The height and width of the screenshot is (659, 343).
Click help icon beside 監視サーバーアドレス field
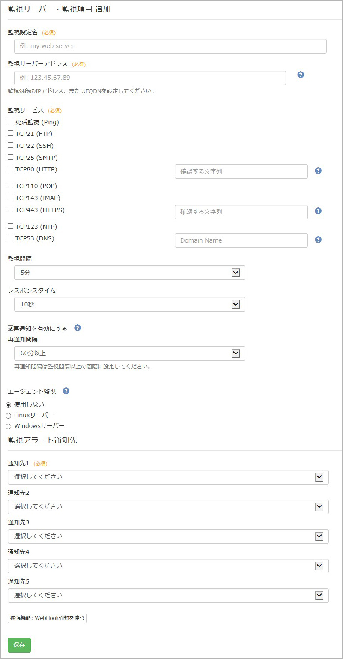(301, 75)
